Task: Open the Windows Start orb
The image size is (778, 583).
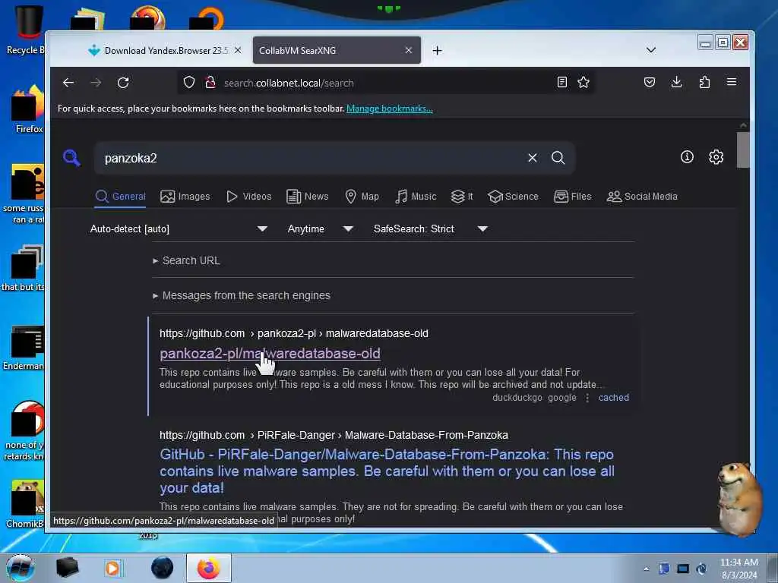Action: click(x=21, y=568)
